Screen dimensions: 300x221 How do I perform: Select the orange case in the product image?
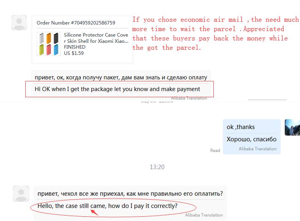49,38
